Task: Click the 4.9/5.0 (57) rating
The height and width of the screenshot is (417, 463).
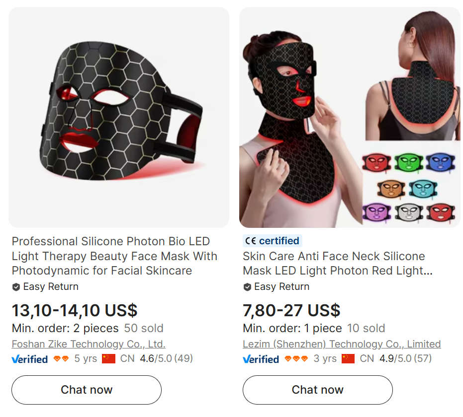Action: click(405, 358)
